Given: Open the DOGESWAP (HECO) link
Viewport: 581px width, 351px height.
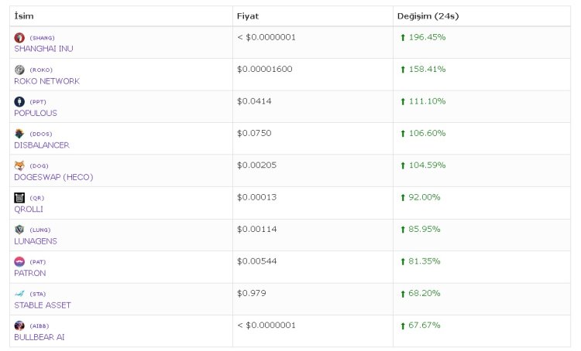Looking at the screenshot, I should [x=53, y=177].
